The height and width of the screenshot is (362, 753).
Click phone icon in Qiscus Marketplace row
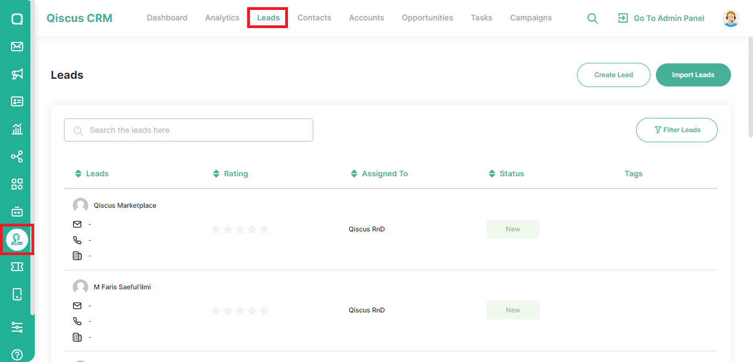(77, 240)
